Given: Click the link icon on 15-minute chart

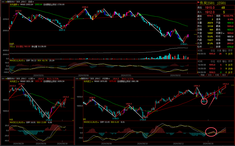Looking at the screenshot, I should pos(77,79).
